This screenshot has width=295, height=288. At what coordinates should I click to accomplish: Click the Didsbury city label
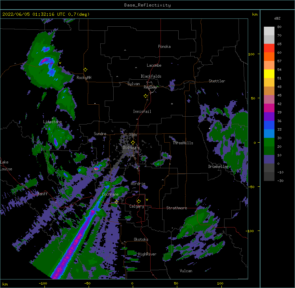coord(131,147)
